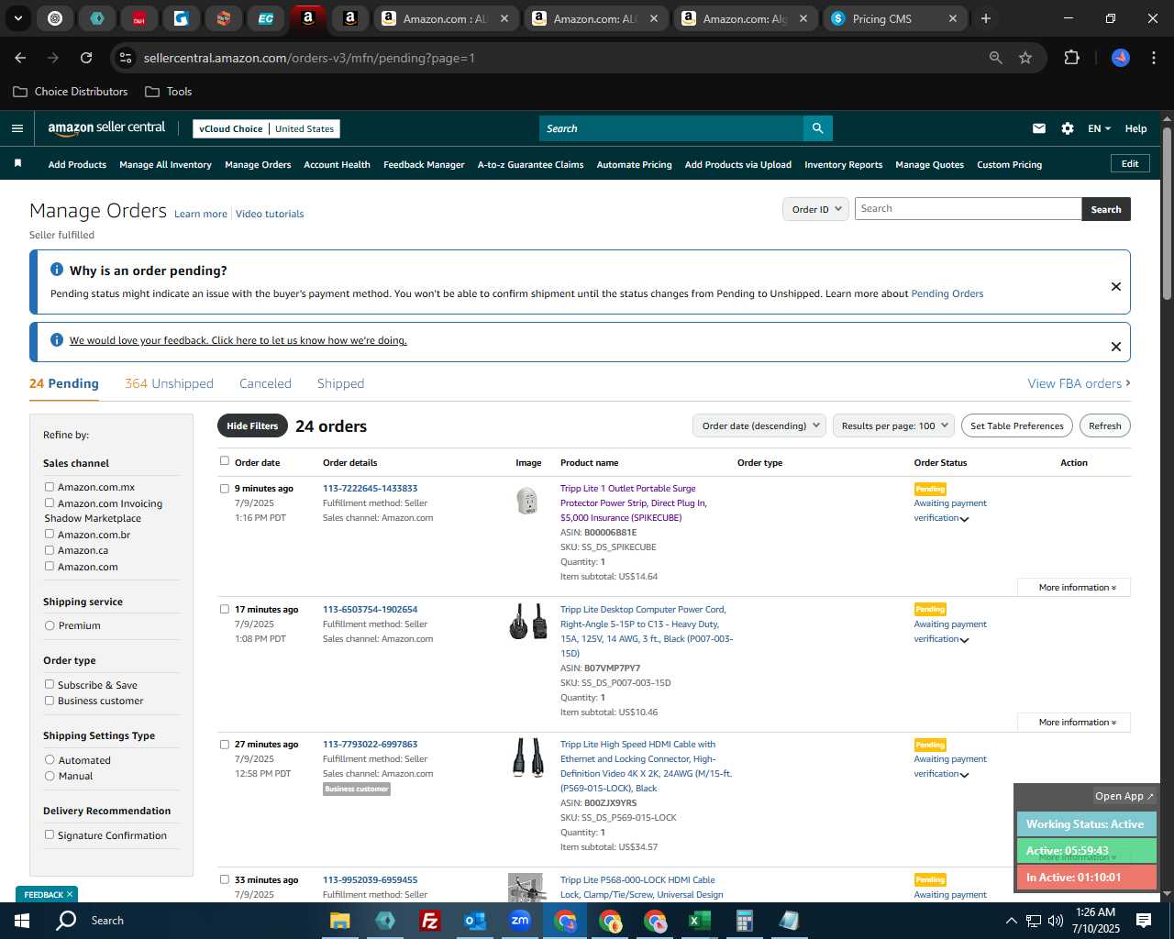Click the Refresh button

tap(1104, 425)
